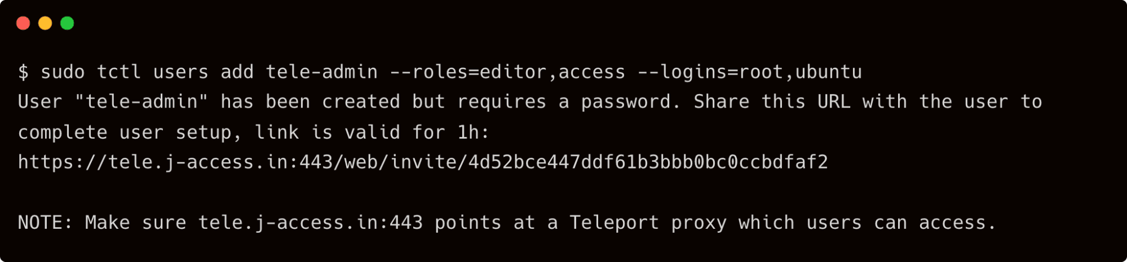Viewport: 1127px width, 262px height.
Task: Click "tctl" in the command line
Action: (118, 72)
